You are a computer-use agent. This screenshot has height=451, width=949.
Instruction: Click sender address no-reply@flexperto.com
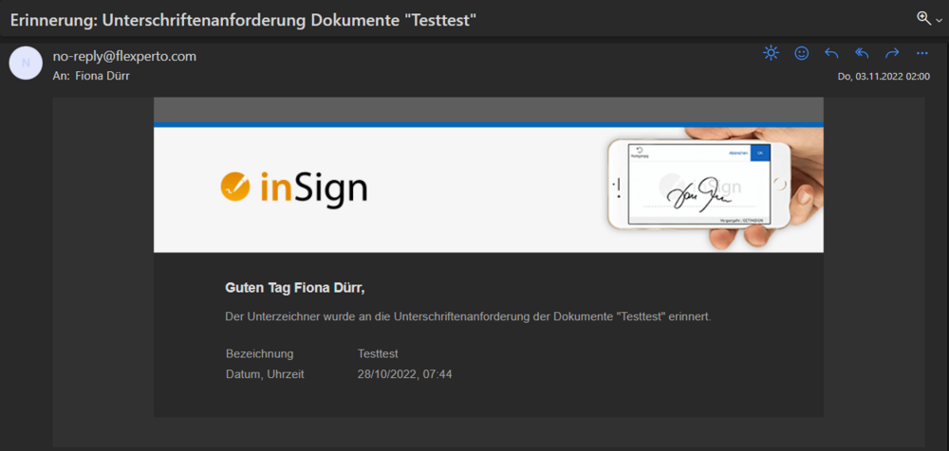click(124, 56)
